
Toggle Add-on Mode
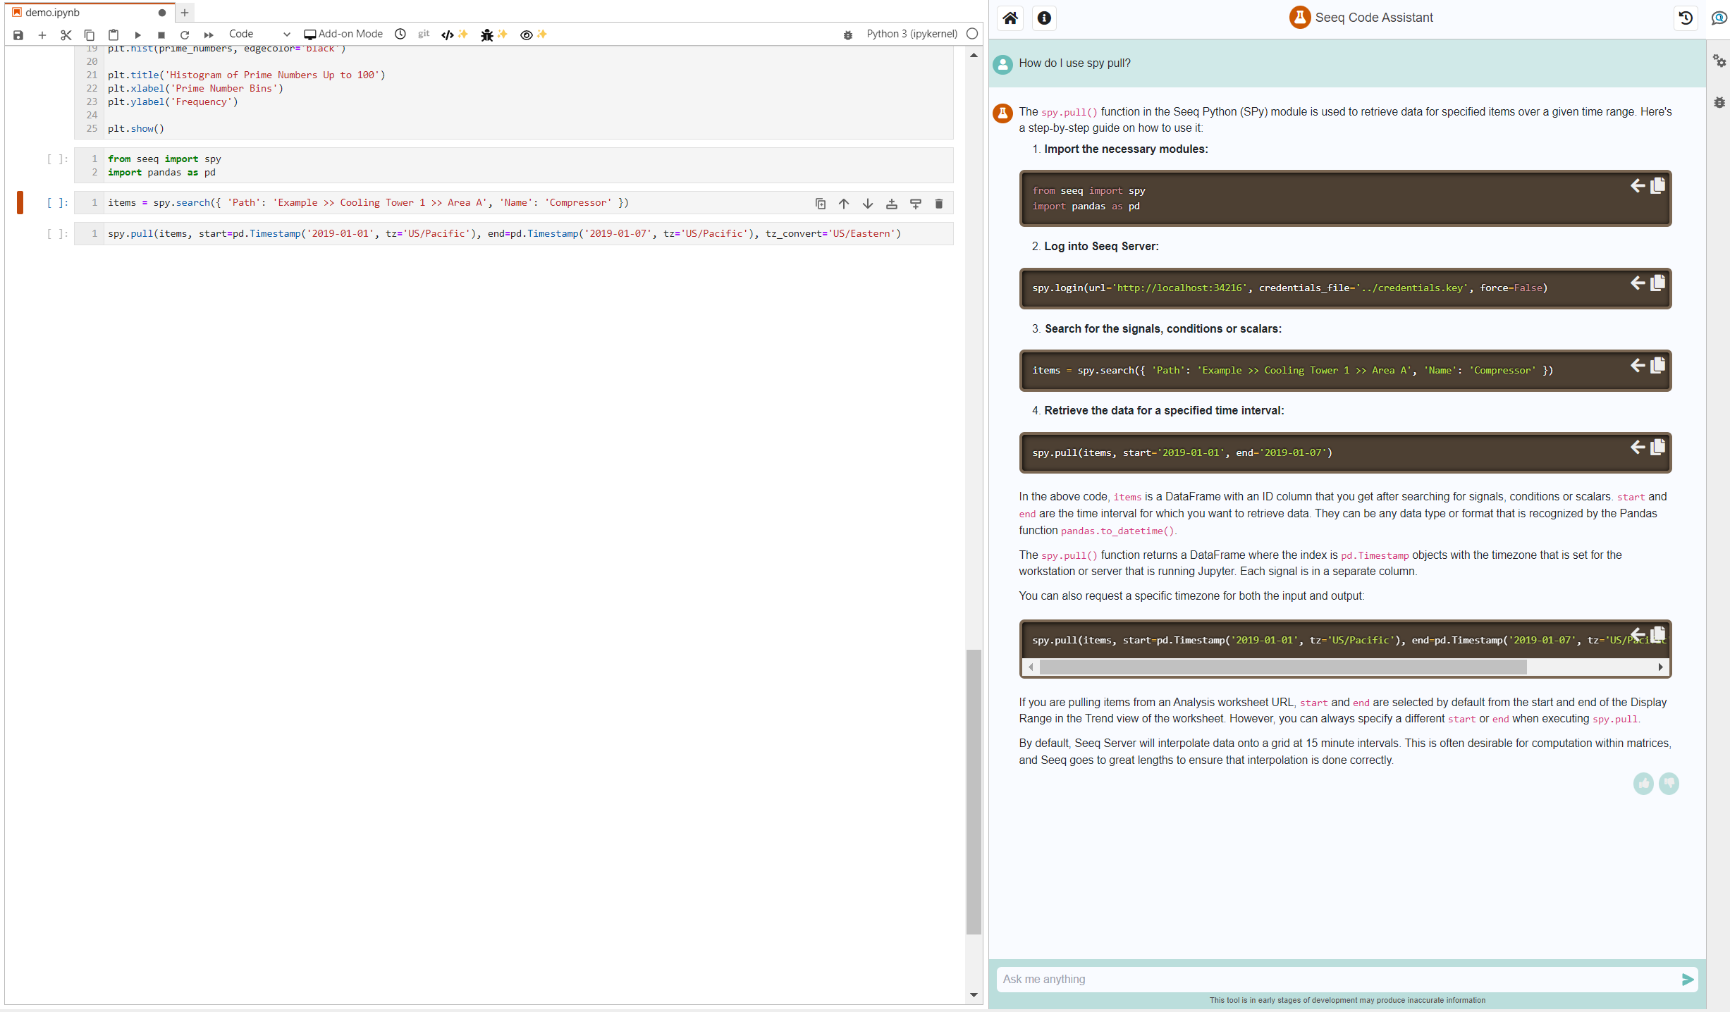(x=343, y=33)
